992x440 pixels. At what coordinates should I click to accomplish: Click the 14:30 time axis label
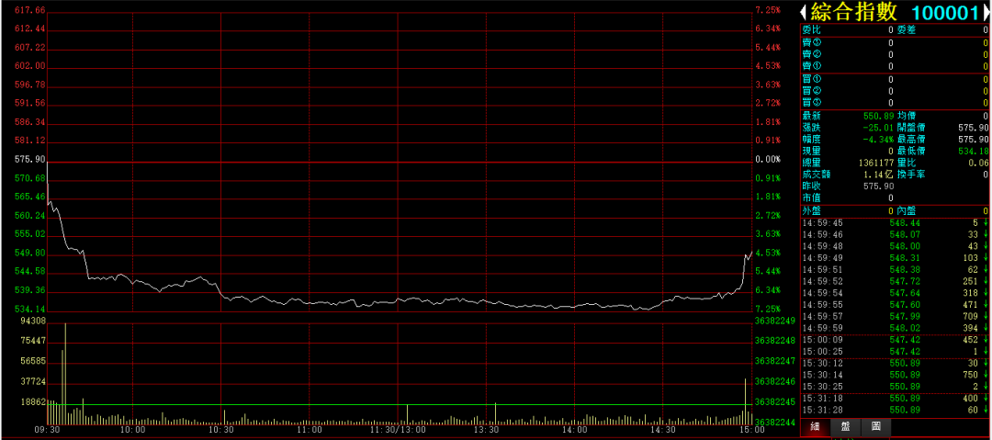coord(663,429)
